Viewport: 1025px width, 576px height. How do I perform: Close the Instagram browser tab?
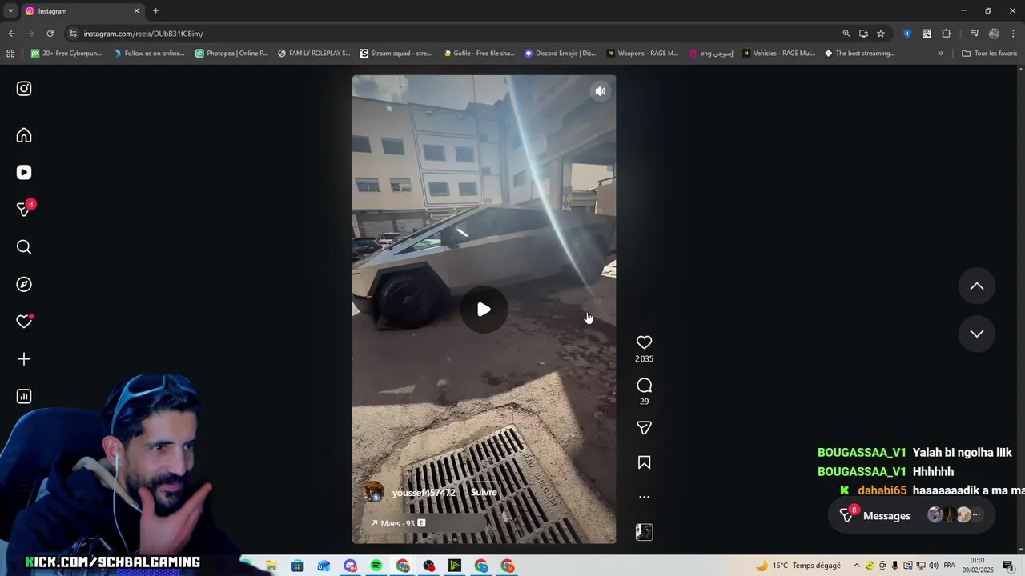click(136, 11)
